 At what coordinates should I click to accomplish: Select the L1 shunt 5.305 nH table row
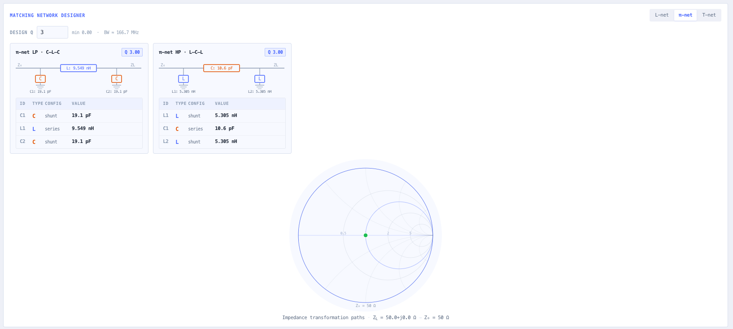[222, 116]
